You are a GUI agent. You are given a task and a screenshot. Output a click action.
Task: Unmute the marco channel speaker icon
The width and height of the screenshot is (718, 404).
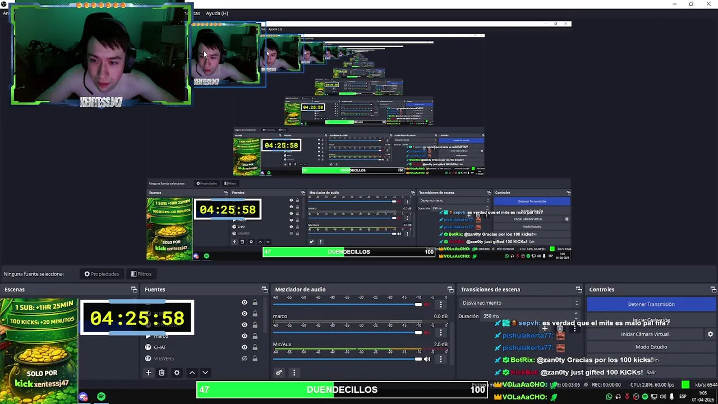point(427,332)
